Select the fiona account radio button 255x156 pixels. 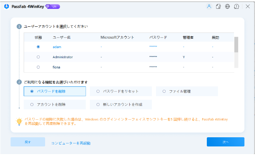[38, 67]
